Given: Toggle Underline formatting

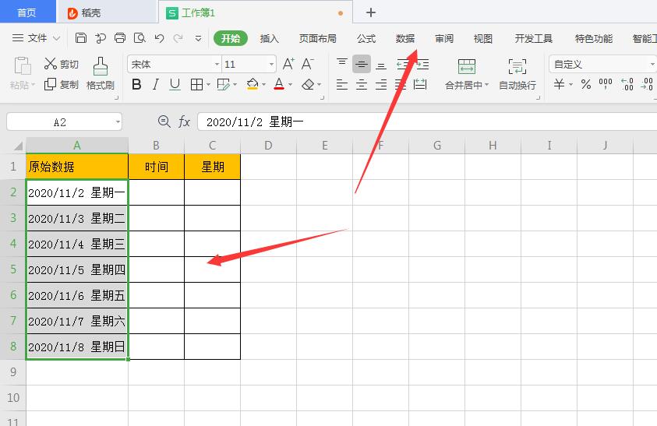Looking at the screenshot, I should pos(175,84).
